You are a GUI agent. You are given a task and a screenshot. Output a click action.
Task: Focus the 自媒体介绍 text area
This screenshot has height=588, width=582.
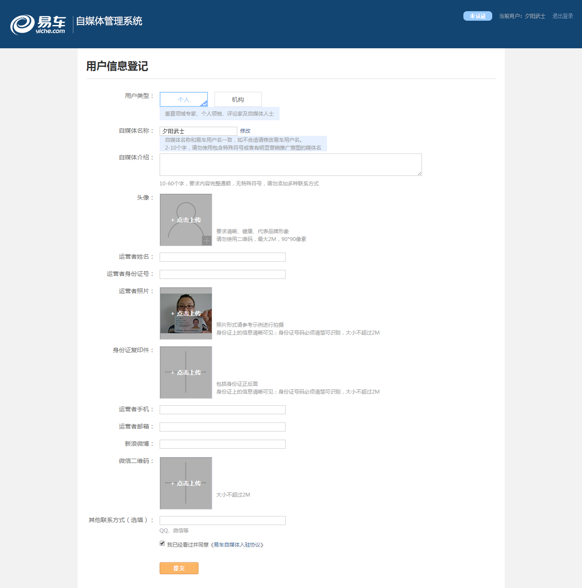click(290, 165)
